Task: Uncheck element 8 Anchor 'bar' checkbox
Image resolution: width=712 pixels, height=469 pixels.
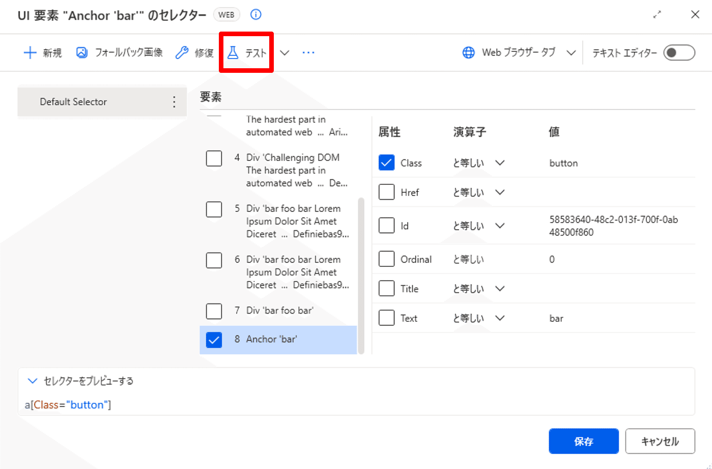Action: coord(214,340)
